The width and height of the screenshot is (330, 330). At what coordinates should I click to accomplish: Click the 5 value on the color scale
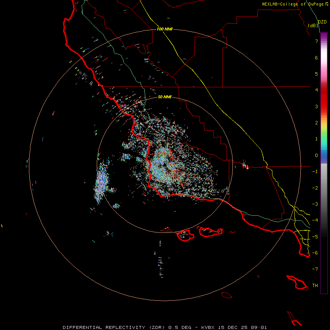pos(316,74)
